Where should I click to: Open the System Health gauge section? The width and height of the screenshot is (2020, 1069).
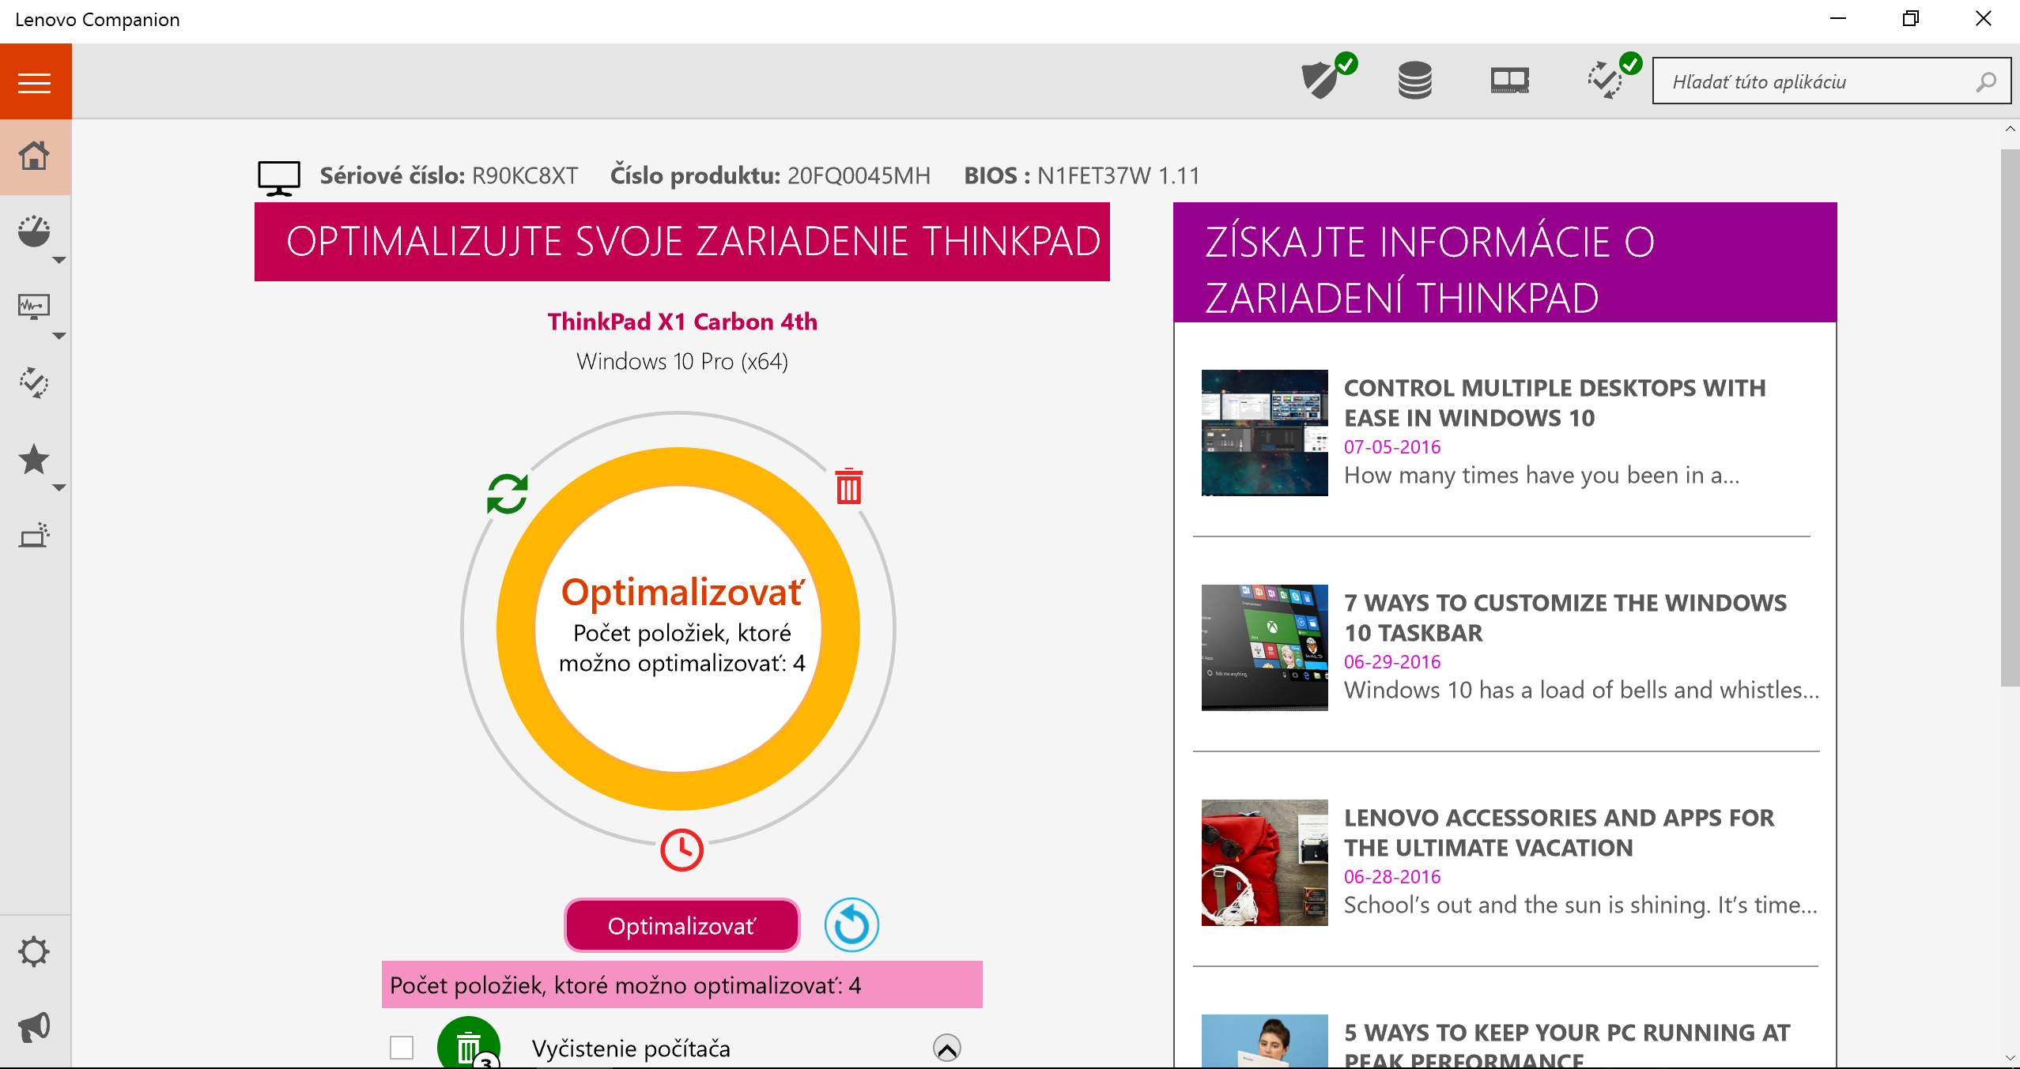pos(33,231)
